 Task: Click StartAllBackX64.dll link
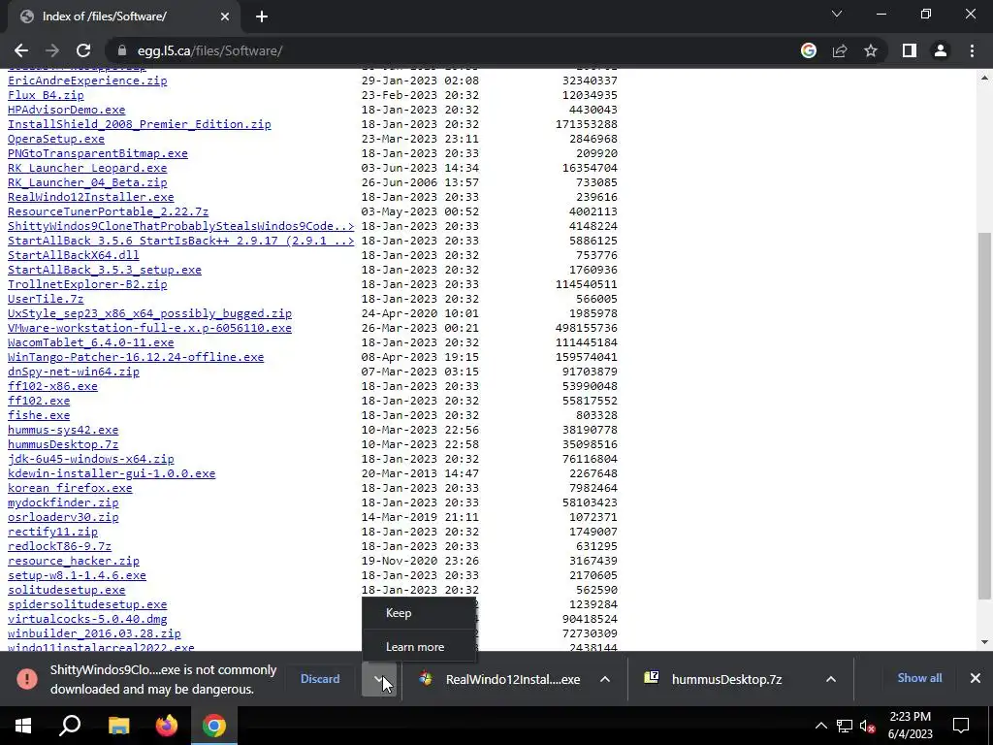point(74,255)
